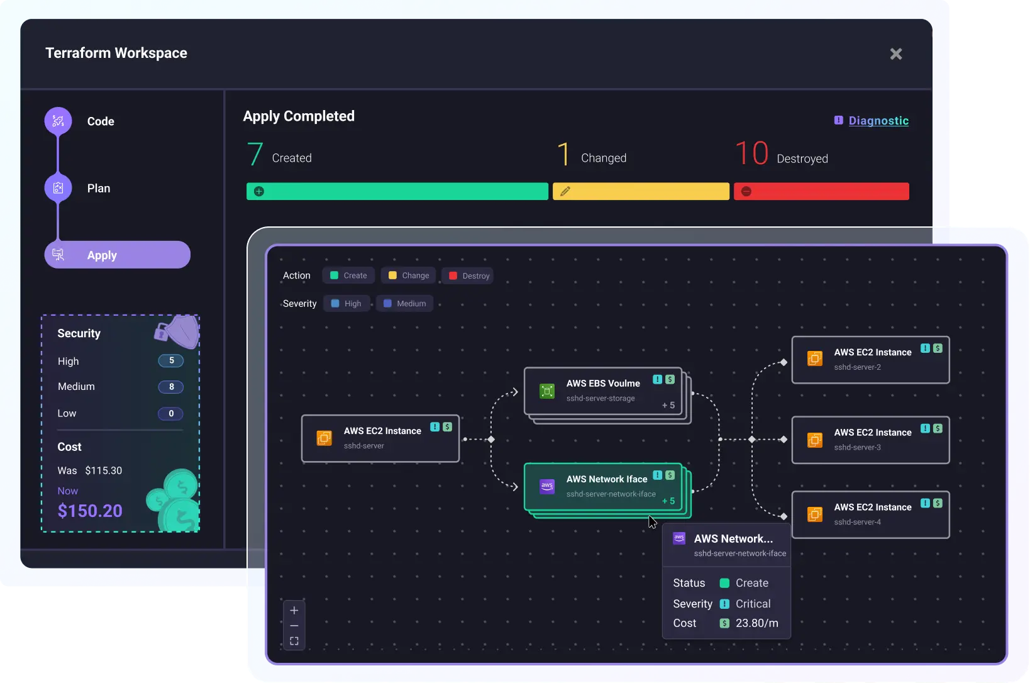This screenshot has width=1030, height=683.
Task: Click the Low security count badge 0
Action: [171, 413]
